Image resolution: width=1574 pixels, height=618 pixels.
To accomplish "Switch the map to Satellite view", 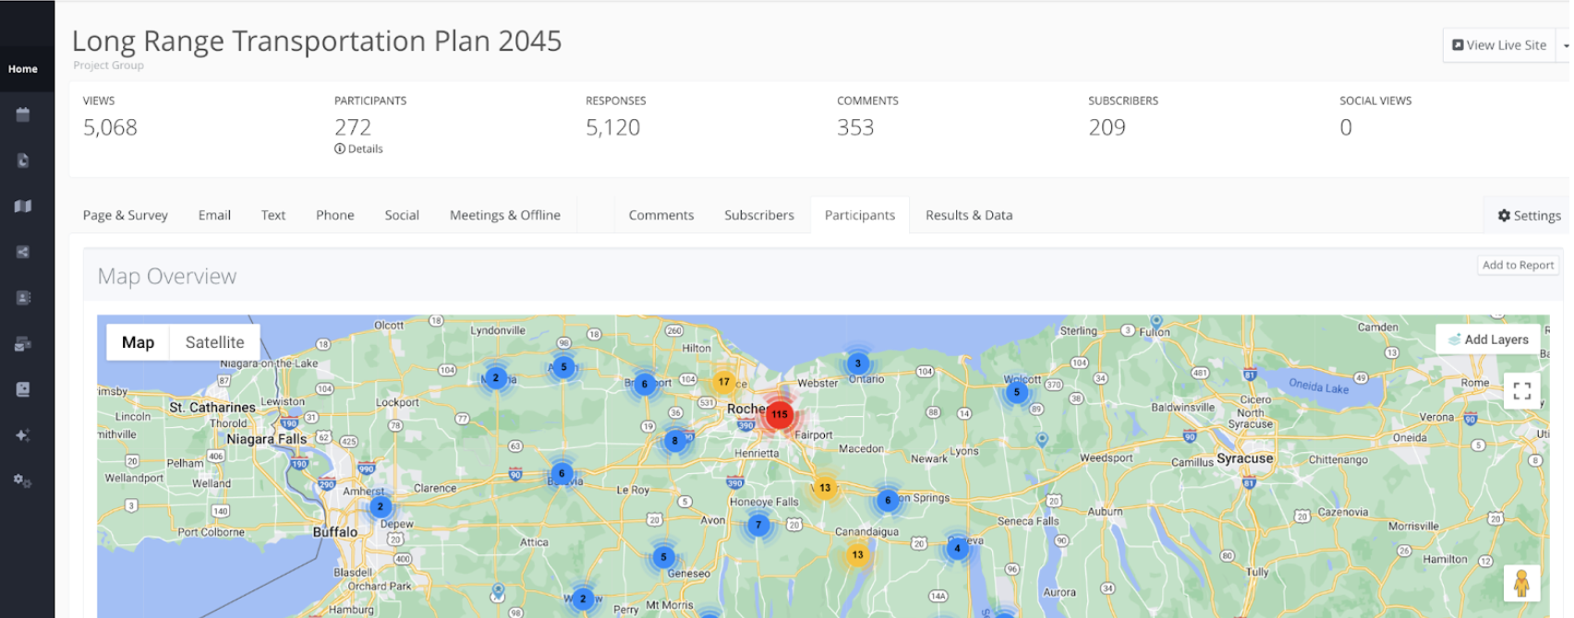I will coord(214,342).
